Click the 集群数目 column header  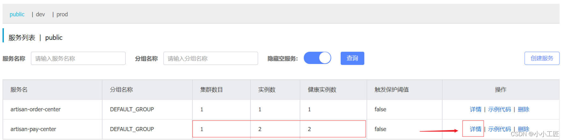[211, 90]
